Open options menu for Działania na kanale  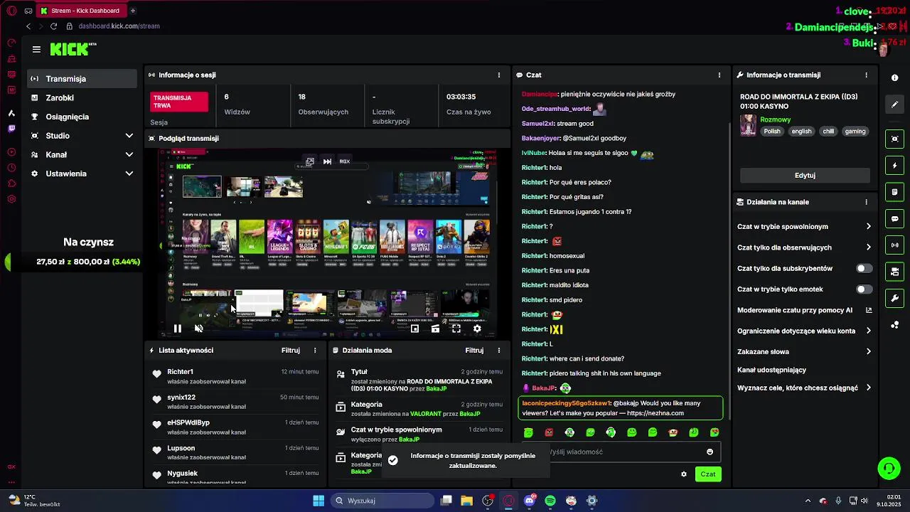(866, 202)
